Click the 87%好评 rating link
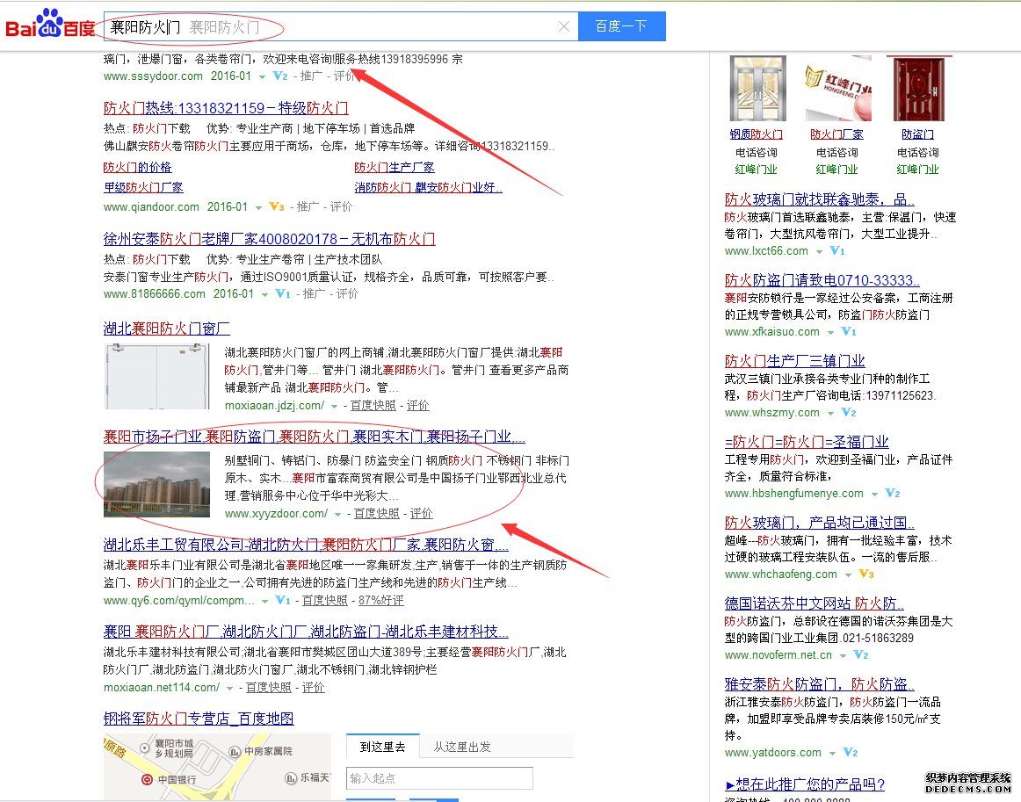This screenshot has height=802, width=1021. coord(381,600)
